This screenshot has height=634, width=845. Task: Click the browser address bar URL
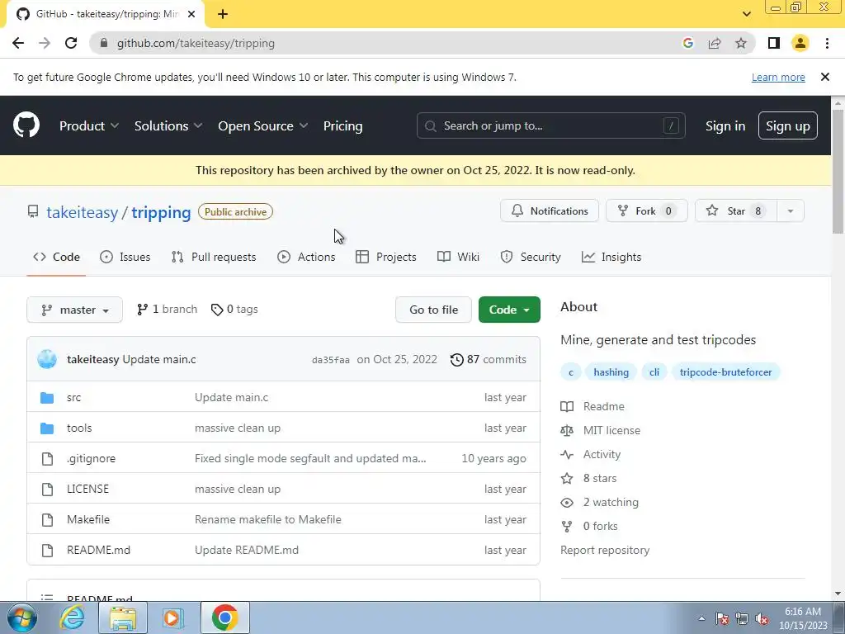click(196, 43)
